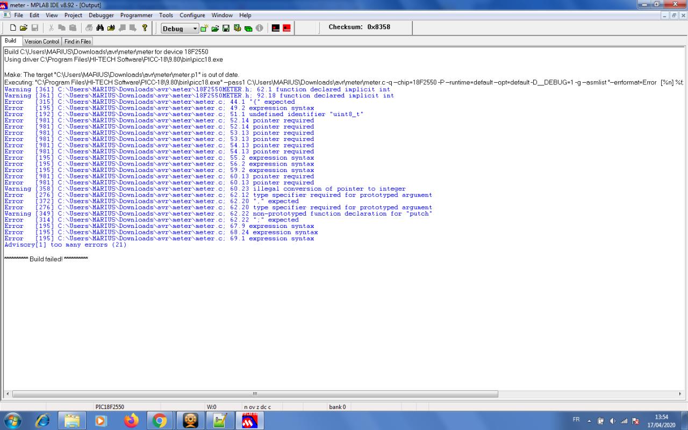Screen dimensions: 688x430
Task: Open the Tools menu
Action: click(x=166, y=15)
